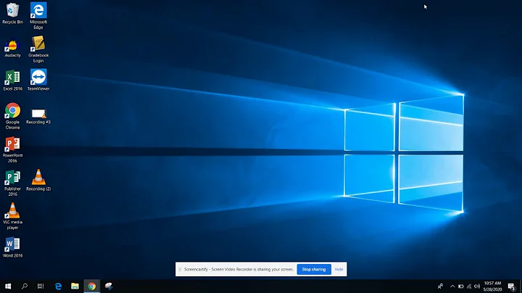522x293 pixels.
Task: Select the TeamViewer desktop shortcut
Action: point(38,80)
